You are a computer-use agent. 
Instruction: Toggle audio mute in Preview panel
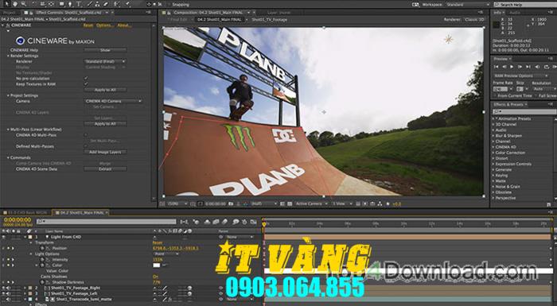pyautogui.click(x=537, y=67)
